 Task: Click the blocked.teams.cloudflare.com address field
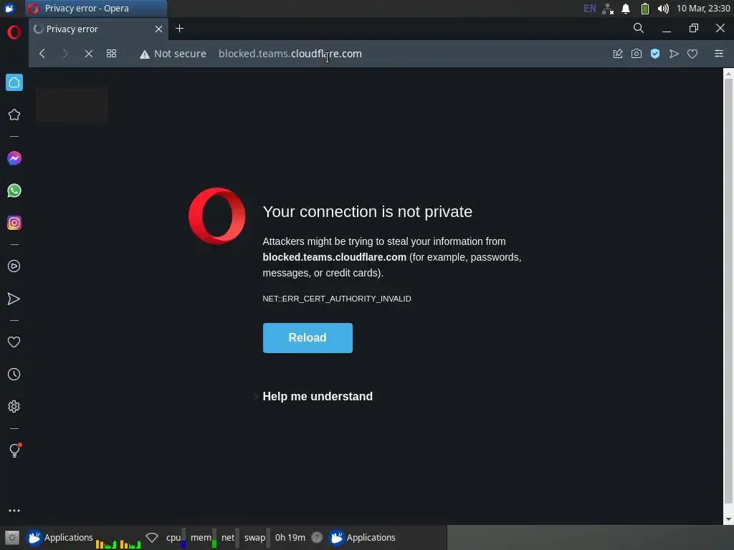(x=290, y=54)
